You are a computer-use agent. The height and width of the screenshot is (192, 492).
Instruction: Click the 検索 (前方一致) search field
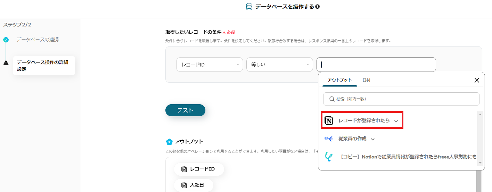pyautogui.click(x=401, y=99)
